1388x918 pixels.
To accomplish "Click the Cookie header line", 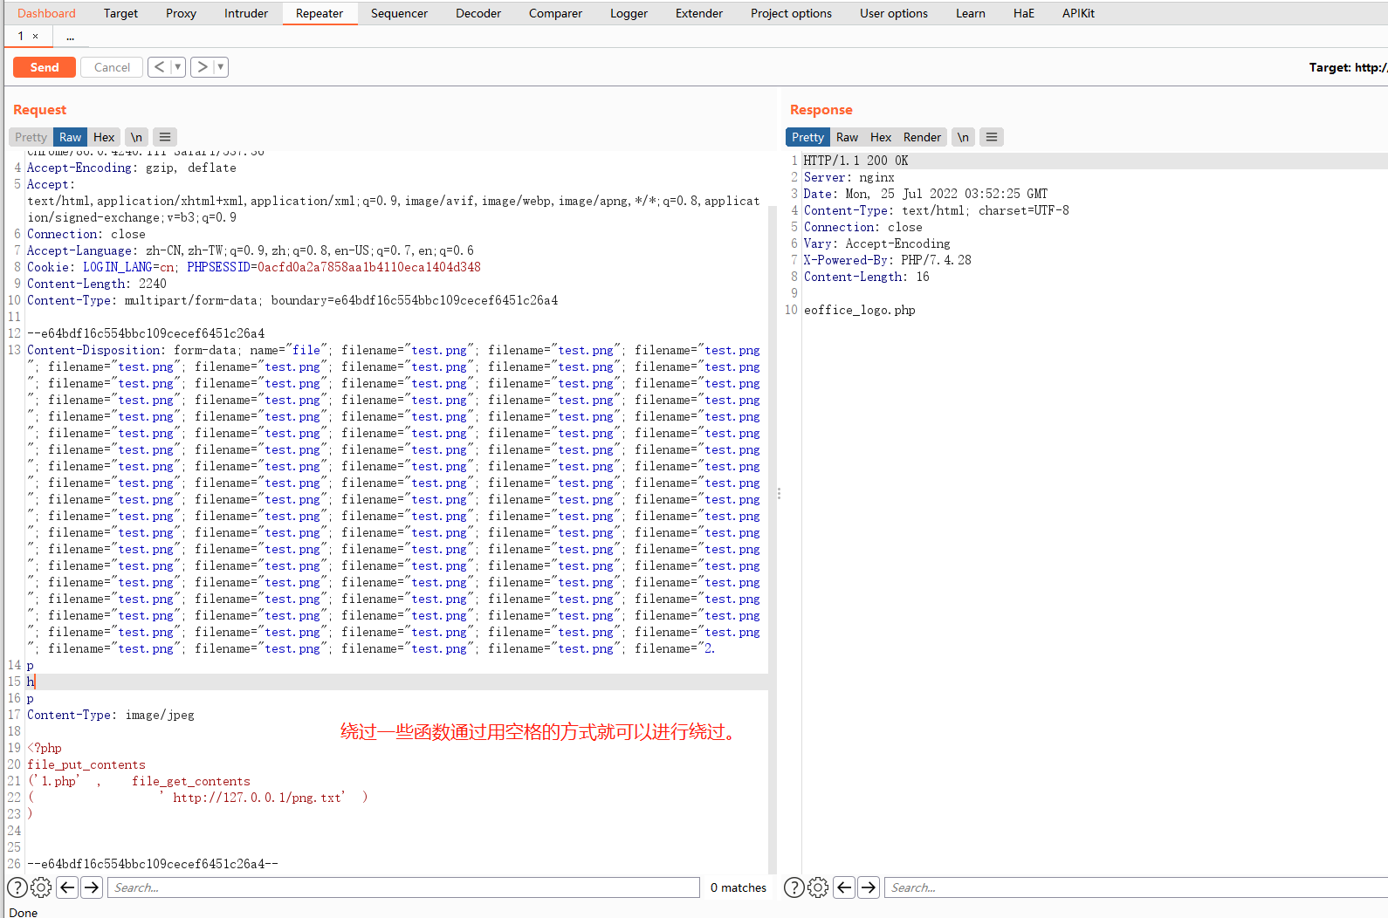I will (x=254, y=267).
